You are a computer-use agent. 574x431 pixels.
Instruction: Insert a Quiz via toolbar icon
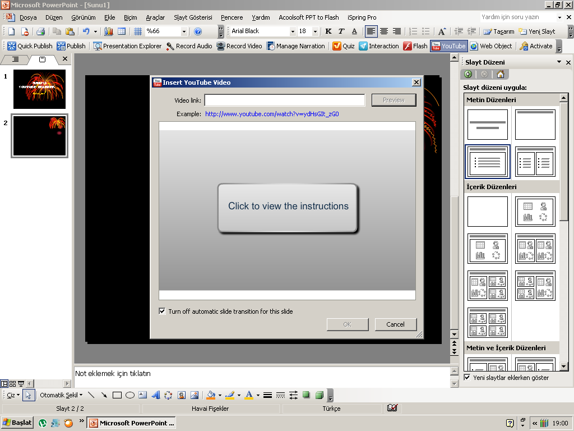point(337,46)
